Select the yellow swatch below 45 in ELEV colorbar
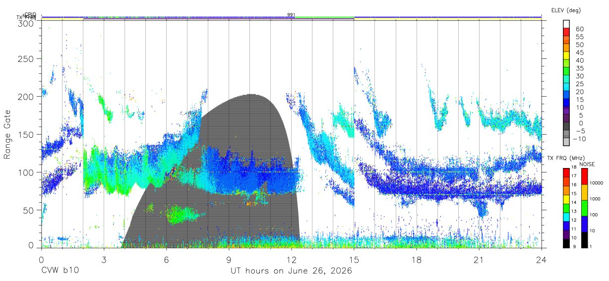609x281 pixels. (566, 56)
